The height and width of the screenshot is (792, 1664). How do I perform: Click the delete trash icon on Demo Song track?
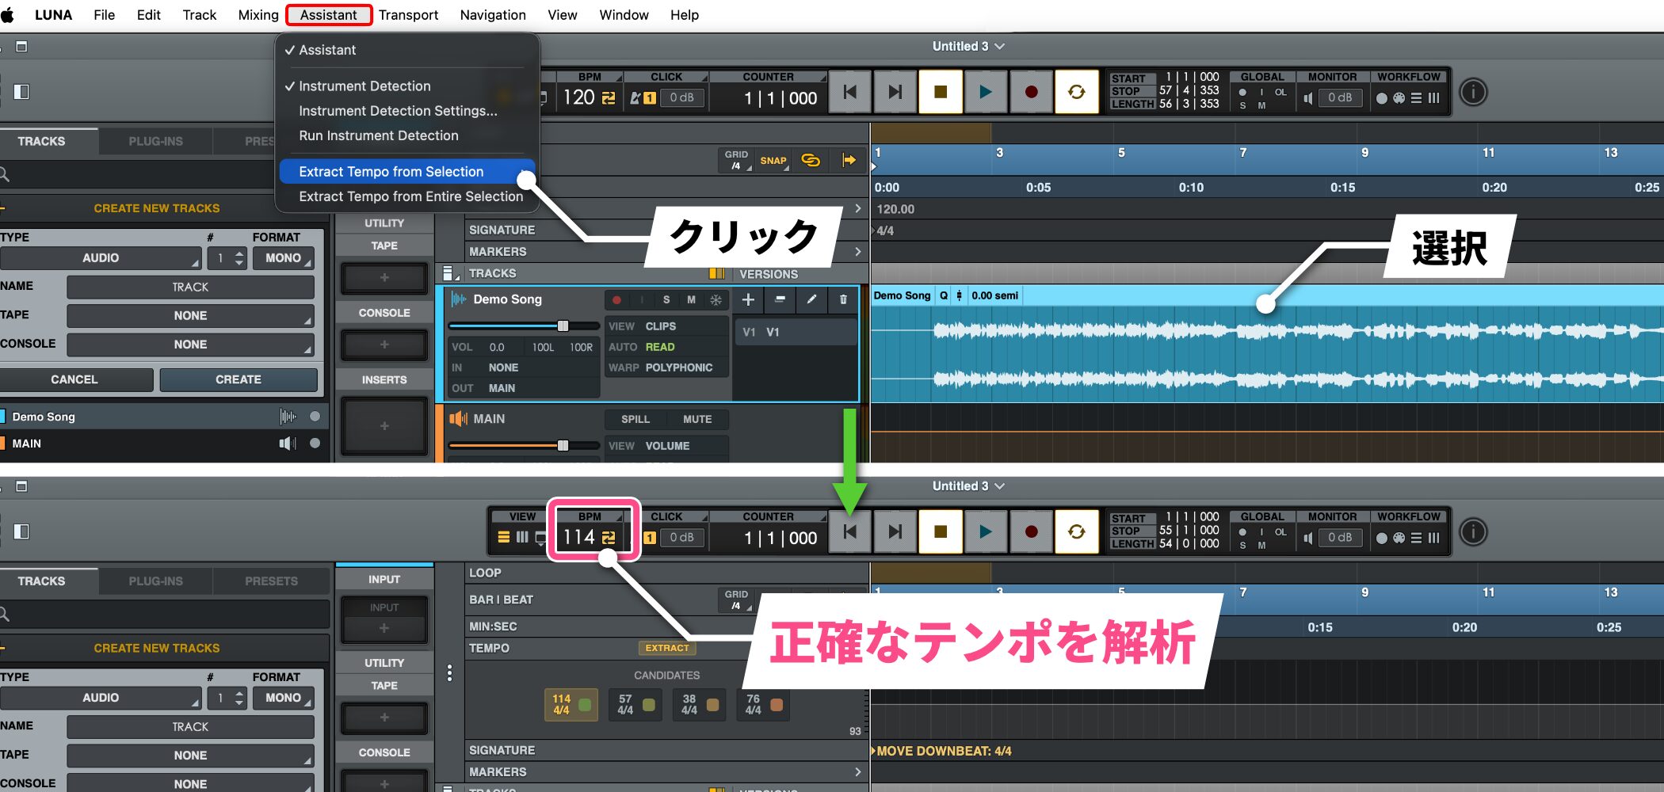tap(843, 299)
